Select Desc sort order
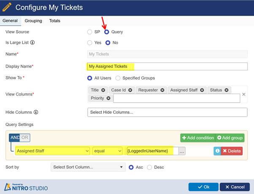 [x=150, y=167]
